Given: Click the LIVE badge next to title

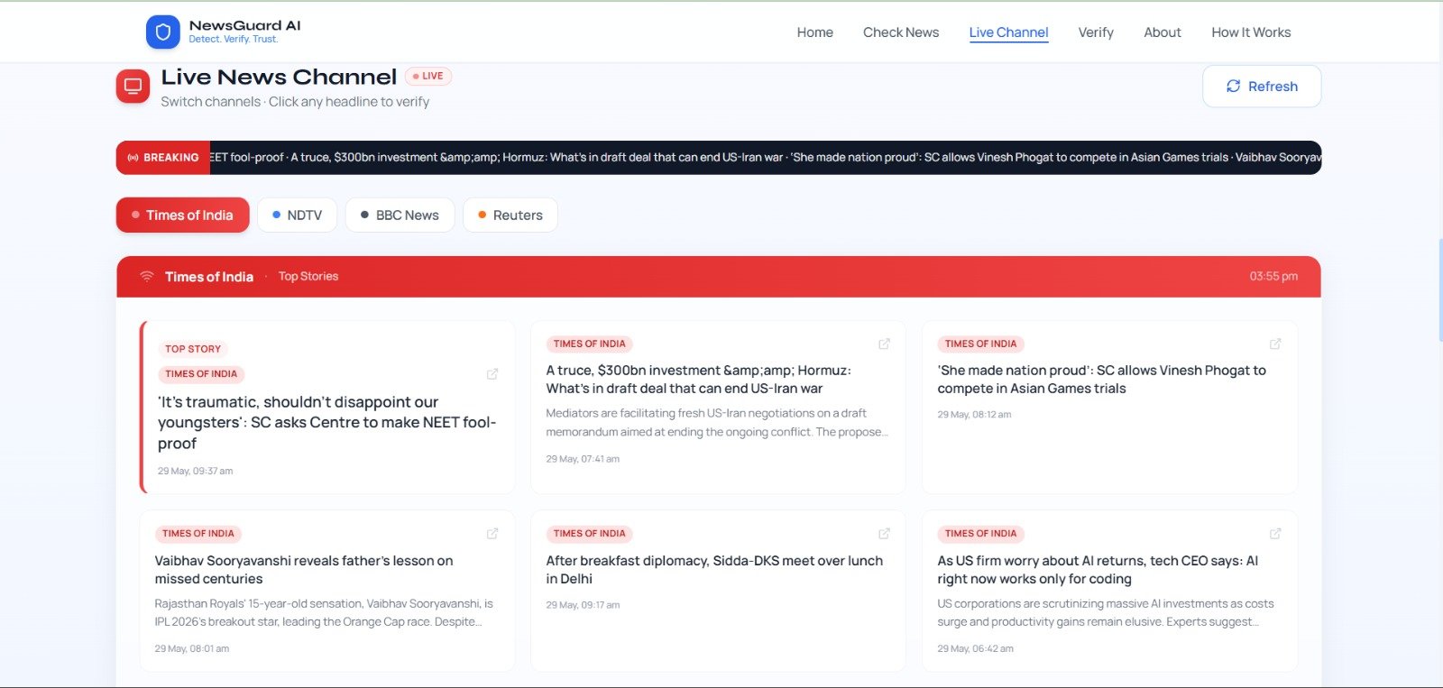Looking at the screenshot, I should click(428, 76).
